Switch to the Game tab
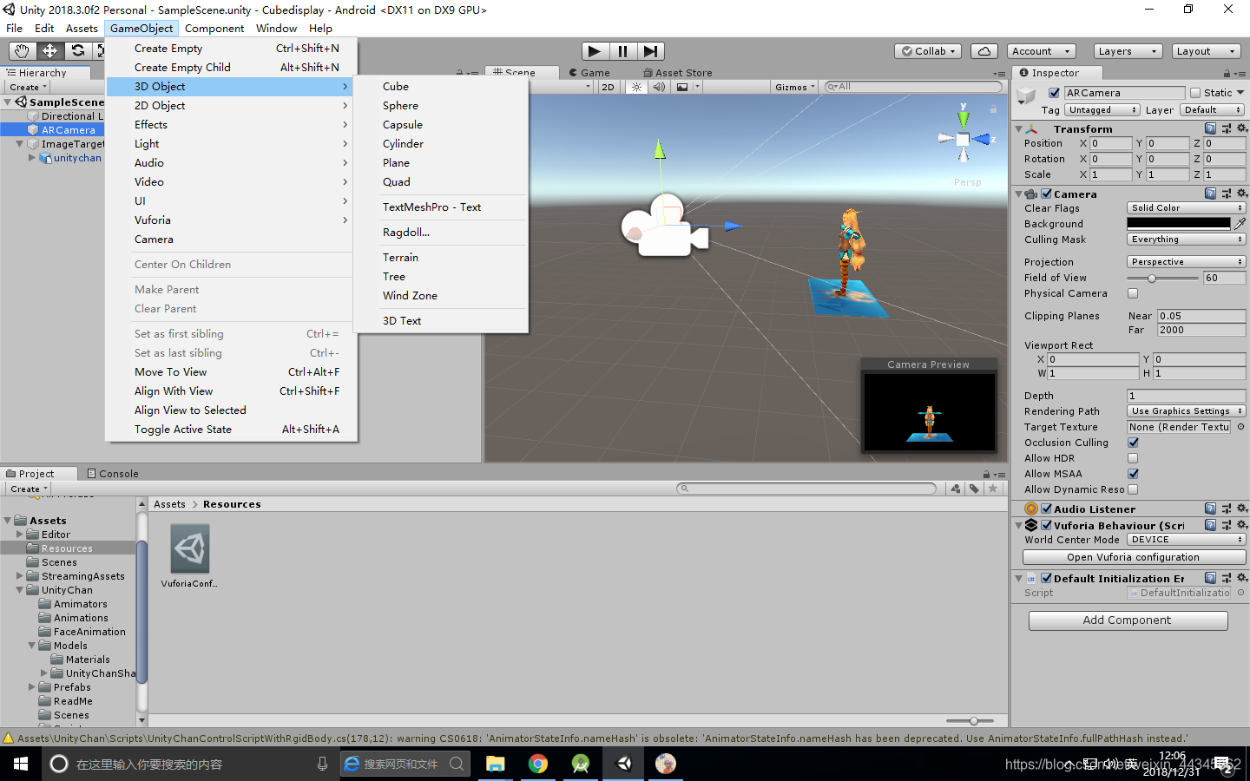1250x781 pixels. tap(589, 73)
